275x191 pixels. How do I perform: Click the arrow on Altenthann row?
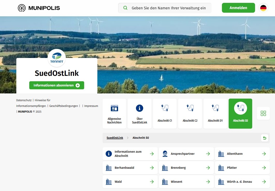coord(264,154)
